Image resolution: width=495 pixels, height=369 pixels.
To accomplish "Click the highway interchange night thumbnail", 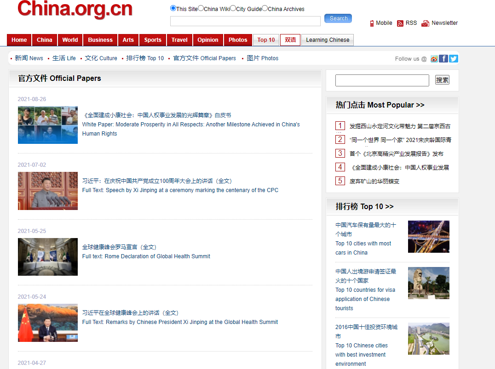I will (429, 237).
